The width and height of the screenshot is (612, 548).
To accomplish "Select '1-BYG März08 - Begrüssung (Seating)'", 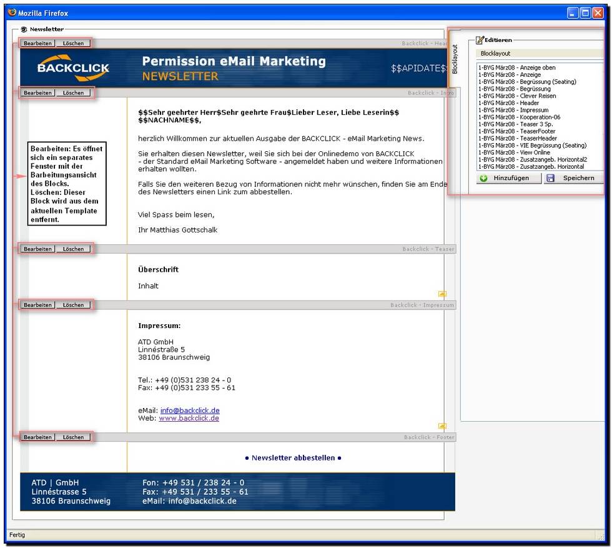I will [527, 82].
